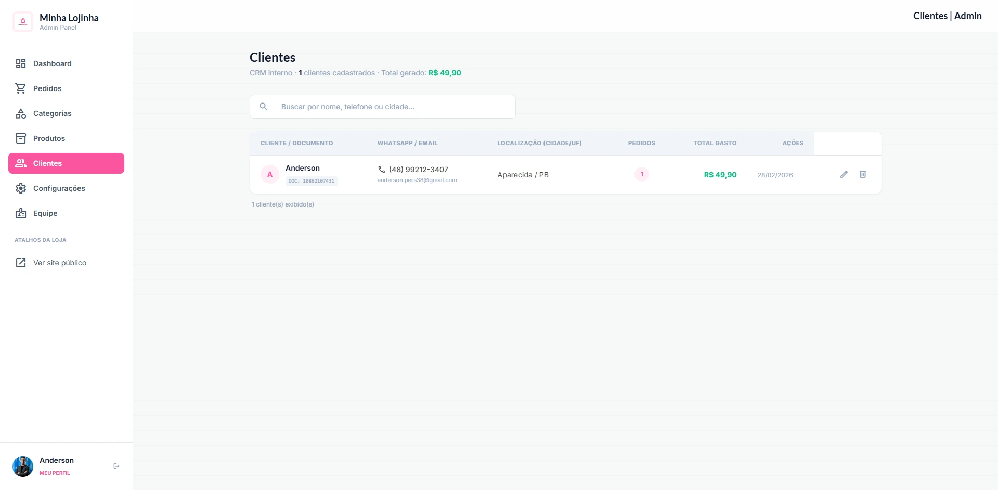The image size is (998, 490).
Task: Click the Categorias shapes icon
Action: [21, 113]
